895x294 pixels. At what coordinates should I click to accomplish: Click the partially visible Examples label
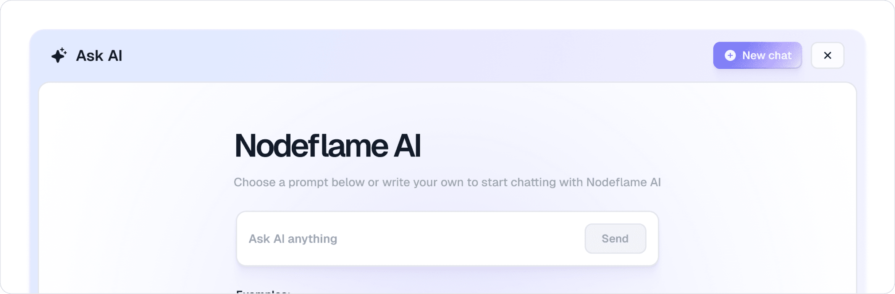pyautogui.click(x=263, y=292)
